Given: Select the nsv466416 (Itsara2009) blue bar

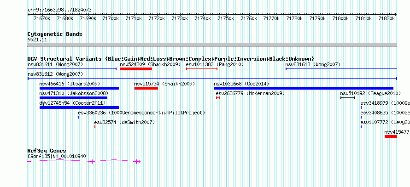Looking at the screenshot, I should click(x=79, y=88).
